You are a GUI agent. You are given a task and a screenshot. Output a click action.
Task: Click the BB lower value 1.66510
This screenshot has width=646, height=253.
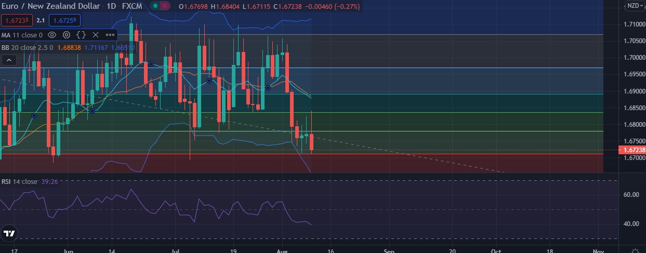click(x=123, y=47)
